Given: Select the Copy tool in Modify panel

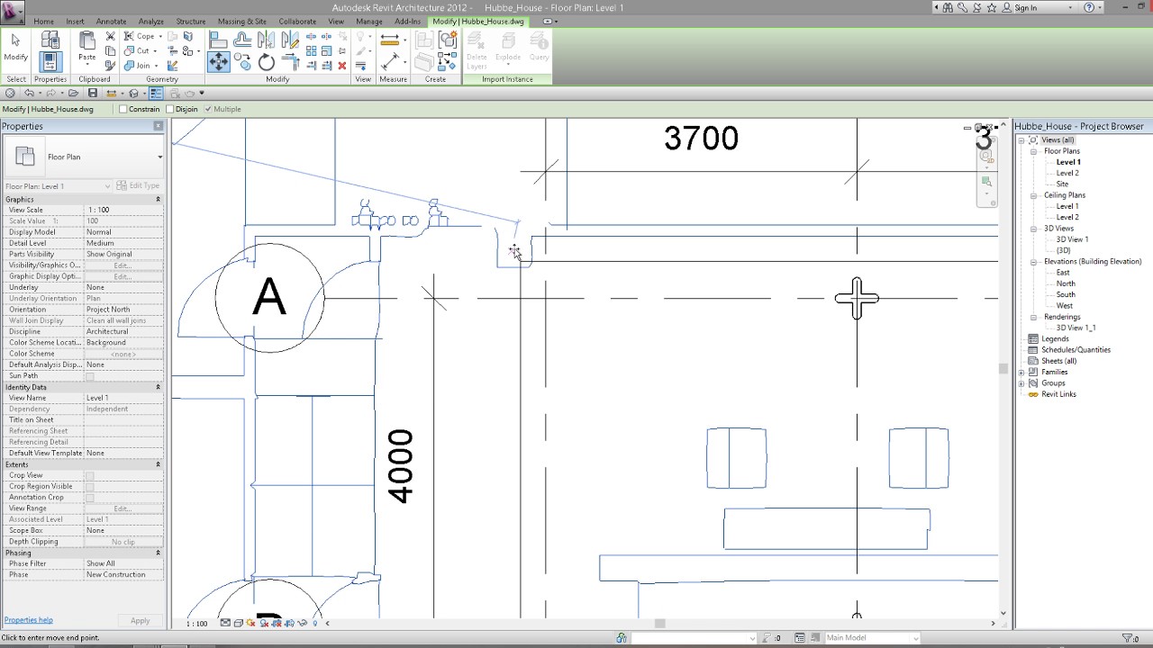Looking at the screenshot, I should tap(242, 61).
